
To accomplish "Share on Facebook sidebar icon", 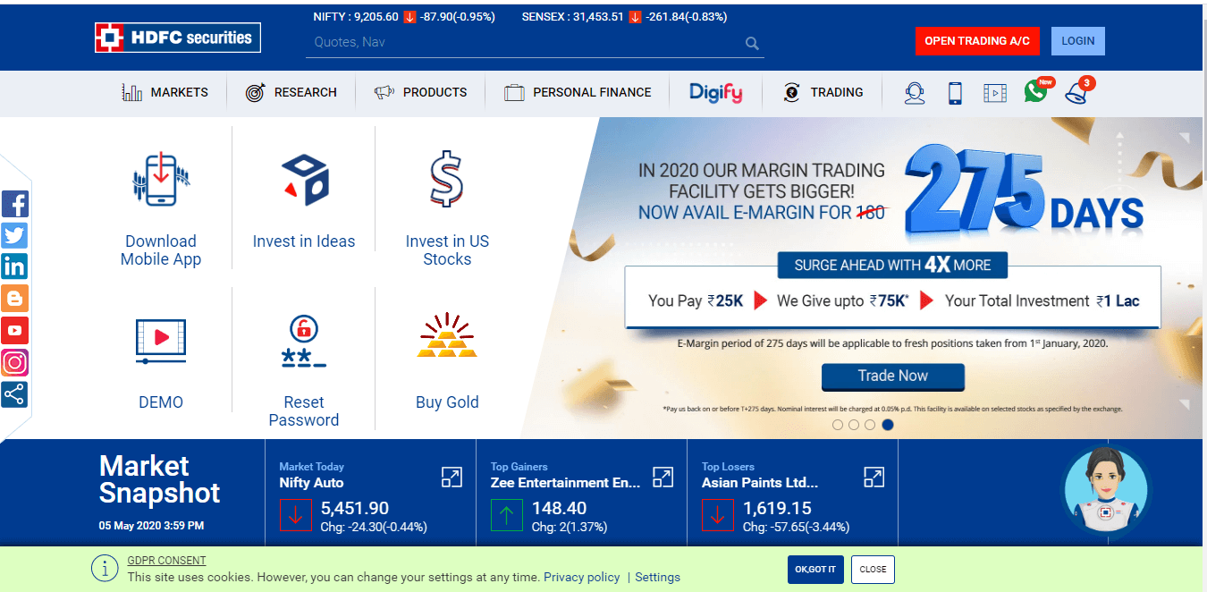I will 14,204.
